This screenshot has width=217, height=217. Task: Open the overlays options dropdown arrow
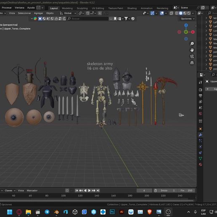[166, 13]
